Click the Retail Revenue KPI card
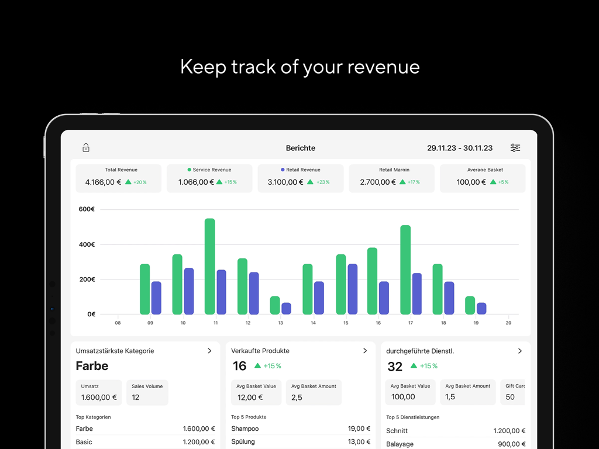Viewport: 599px width, 449px height. pos(300,178)
